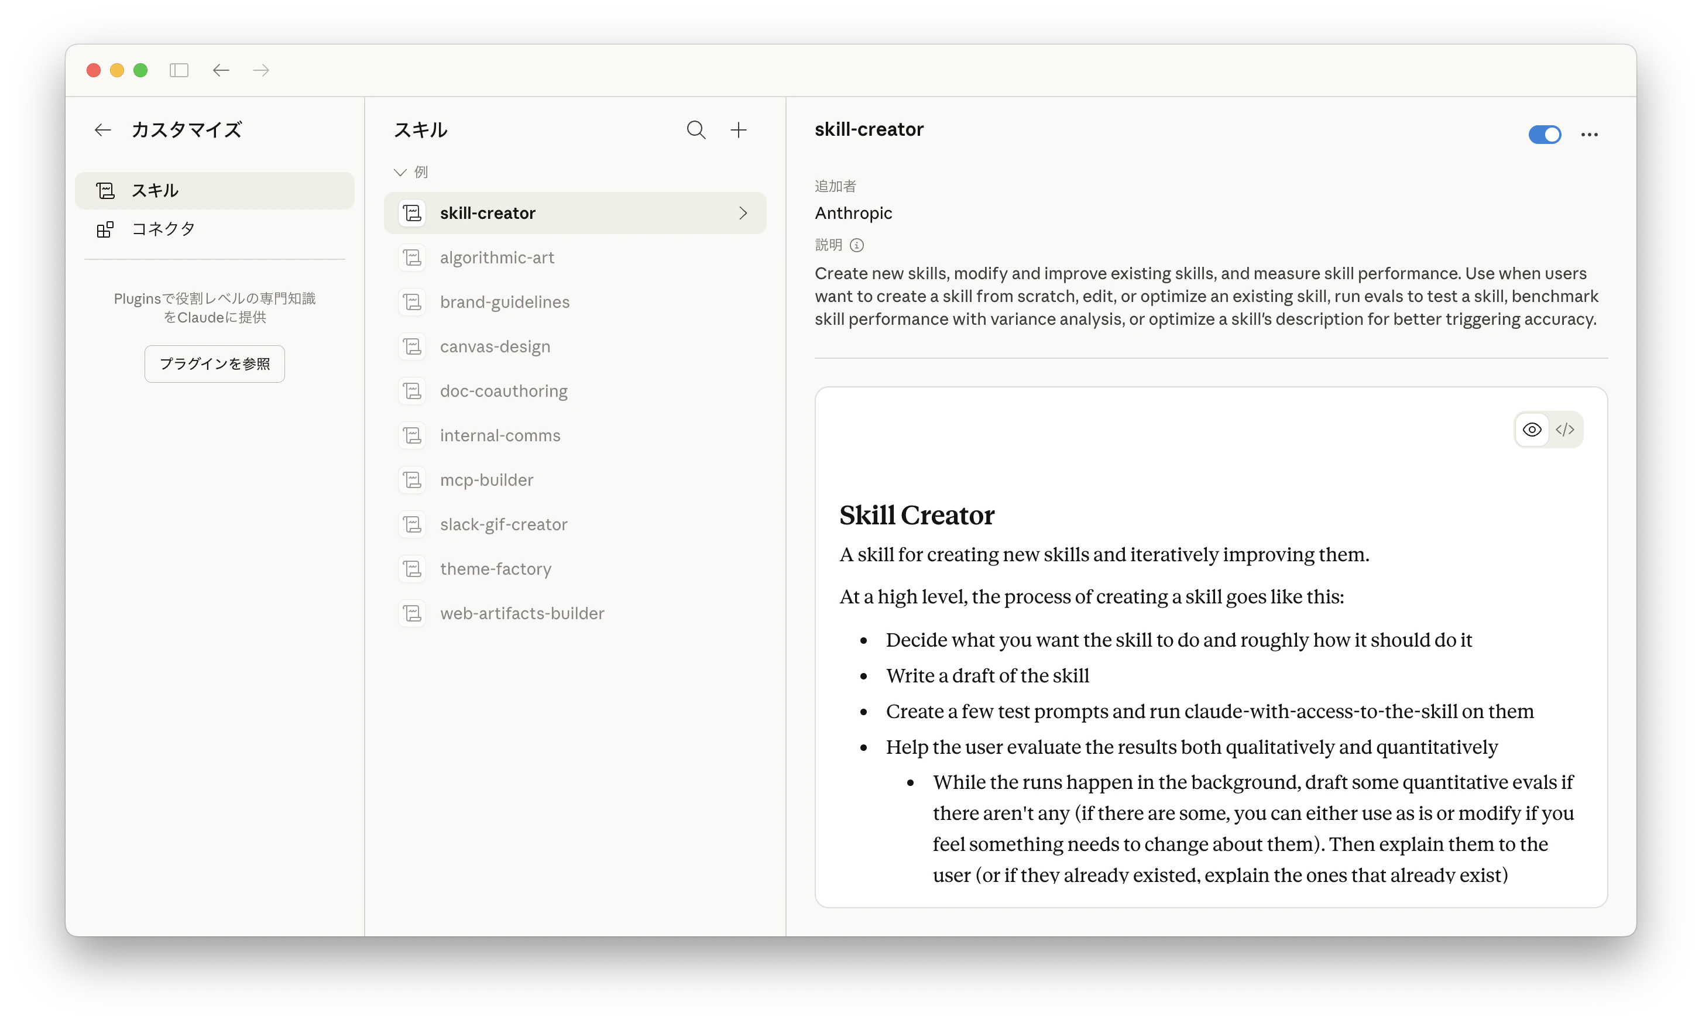Select algorithmic-art skill in list
This screenshot has width=1702, height=1023.
pos(496,258)
